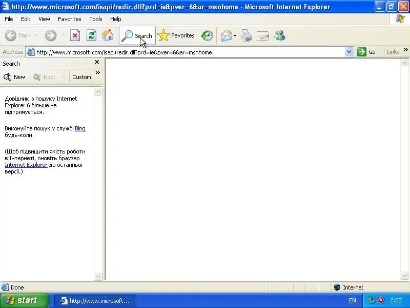
Task: Select the microsoft.com taskbar button
Action: tap(95, 301)
